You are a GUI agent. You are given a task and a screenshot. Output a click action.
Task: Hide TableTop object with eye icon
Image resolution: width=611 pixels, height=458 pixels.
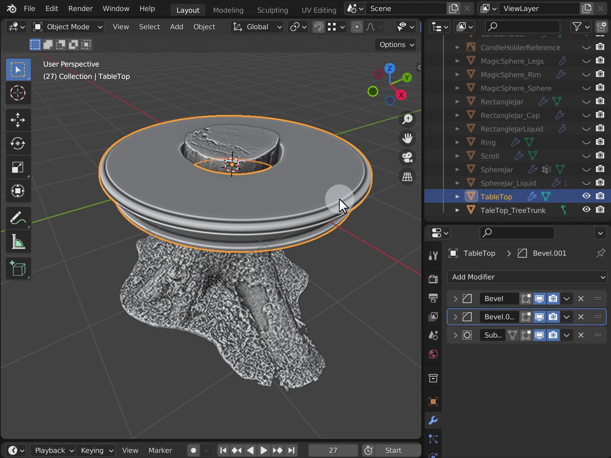point(586,196)
